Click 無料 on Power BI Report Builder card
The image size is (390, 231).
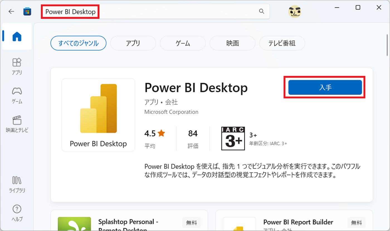coord(356,223)
